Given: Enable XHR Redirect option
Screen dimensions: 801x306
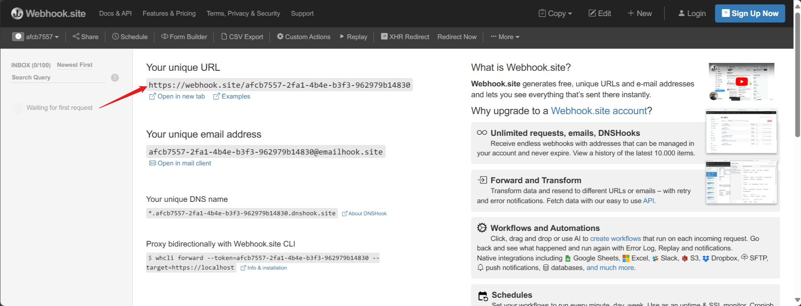Looking at the screenshot, I should [x=405, y=37].
